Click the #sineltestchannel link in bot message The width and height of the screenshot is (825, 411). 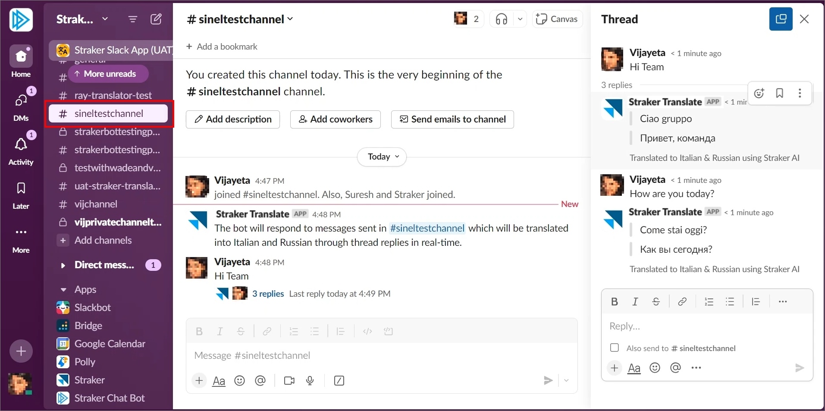click(427, 228)
